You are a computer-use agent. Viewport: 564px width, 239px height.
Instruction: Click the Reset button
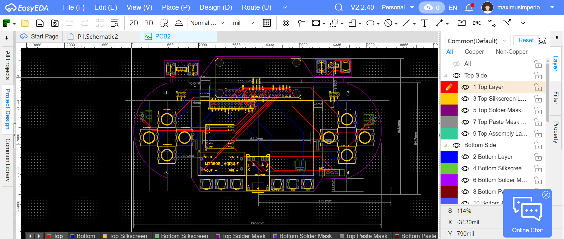pos(526,40)
